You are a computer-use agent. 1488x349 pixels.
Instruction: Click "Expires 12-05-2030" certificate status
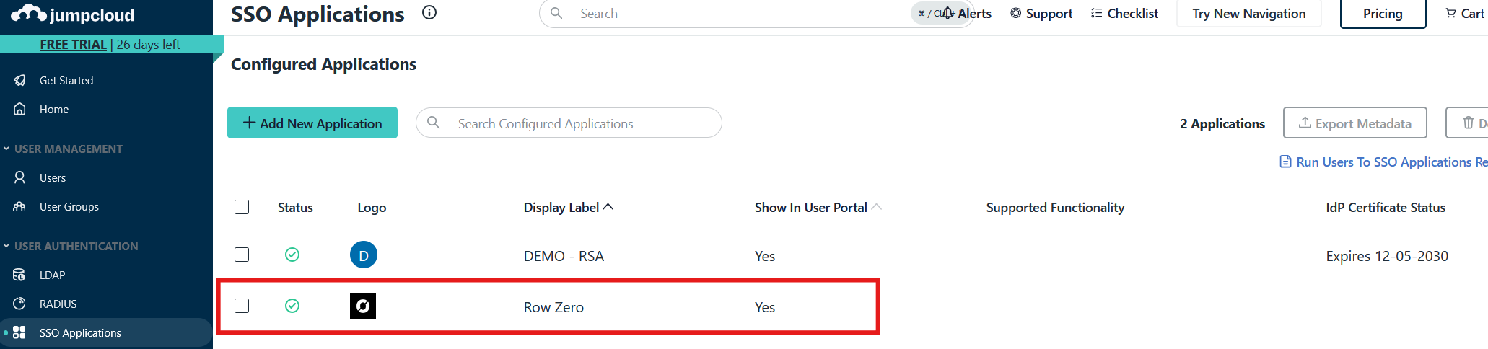(x=1387, y=256)
